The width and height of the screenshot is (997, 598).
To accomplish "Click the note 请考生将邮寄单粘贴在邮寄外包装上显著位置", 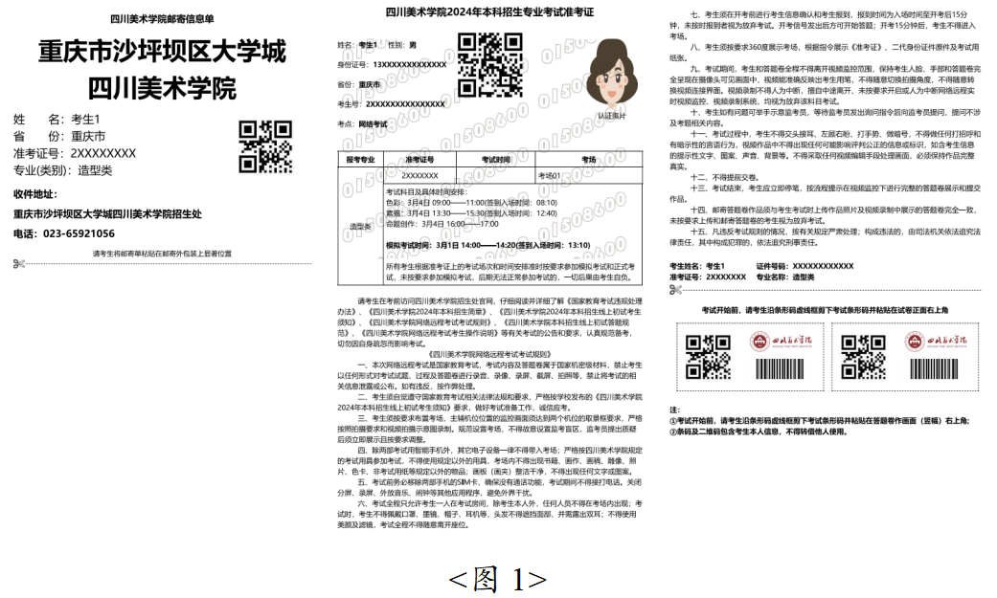I will pyautogui.click(x=162, y=254).
